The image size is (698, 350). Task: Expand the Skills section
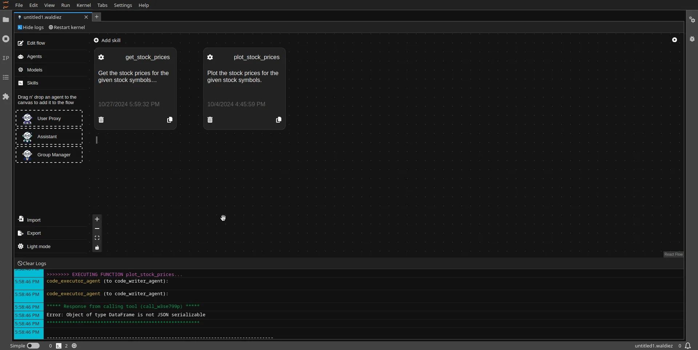pos(33,83)
